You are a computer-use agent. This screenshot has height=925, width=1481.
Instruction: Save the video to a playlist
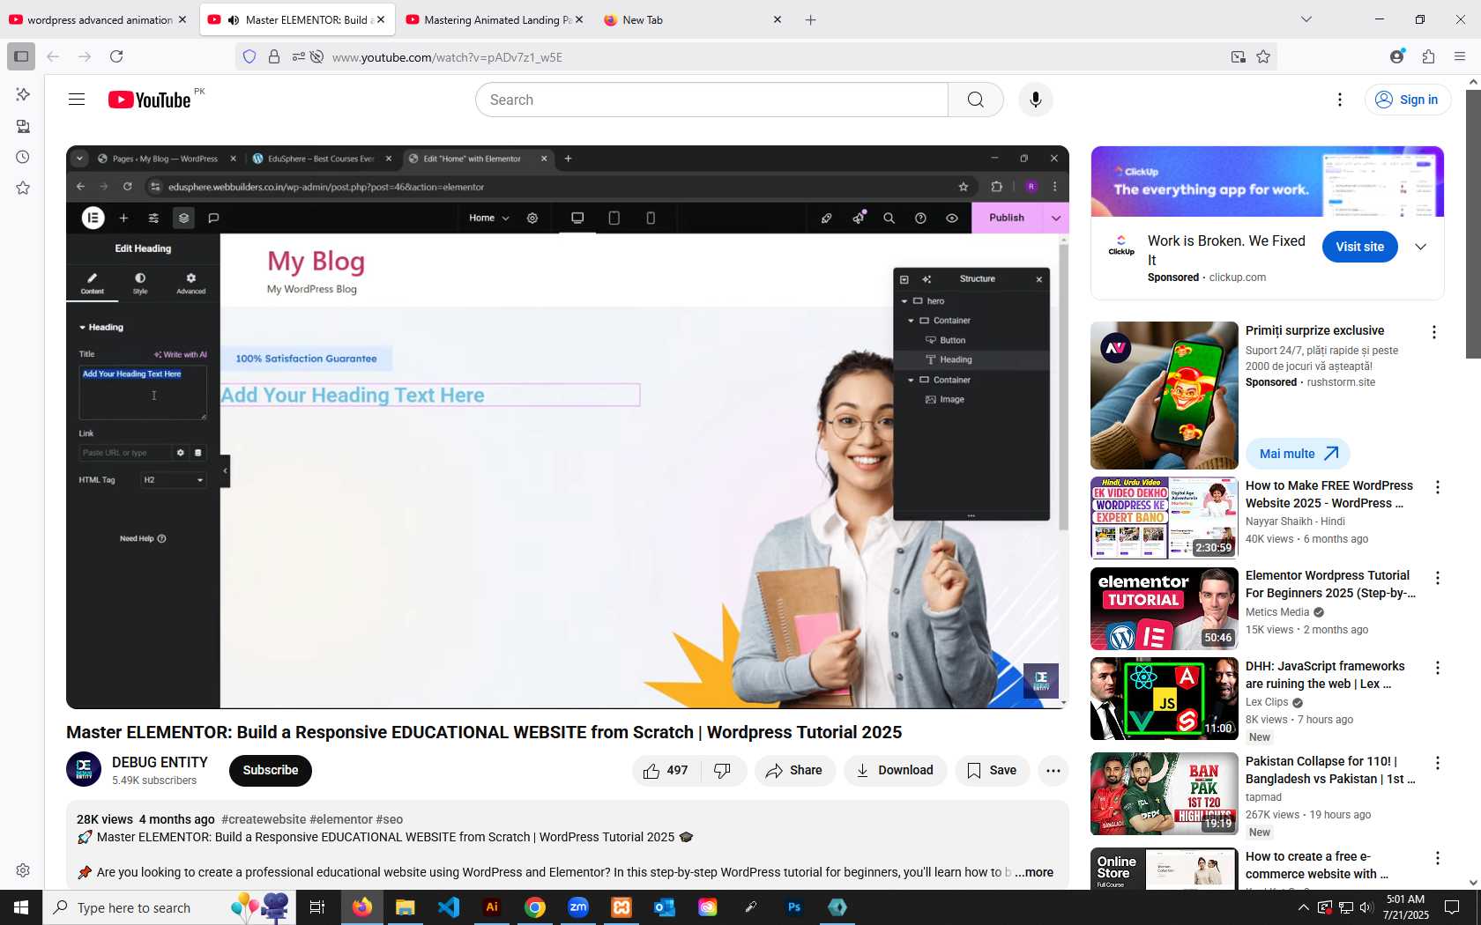point(992,771)
